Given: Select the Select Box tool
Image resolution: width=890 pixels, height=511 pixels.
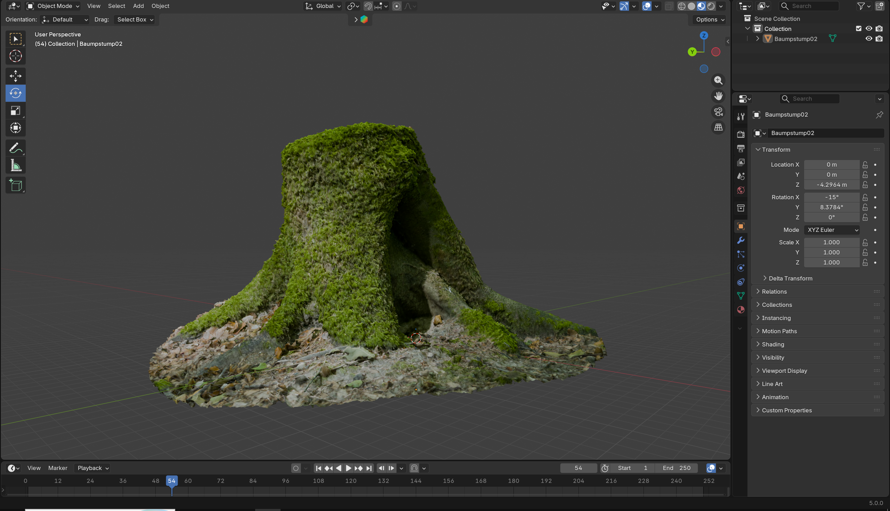Looking at the screenshot, I should click(x=15, y=39).
